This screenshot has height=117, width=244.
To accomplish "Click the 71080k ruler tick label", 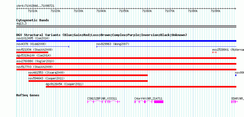I will pyautogui.click(x=193, y=11).
